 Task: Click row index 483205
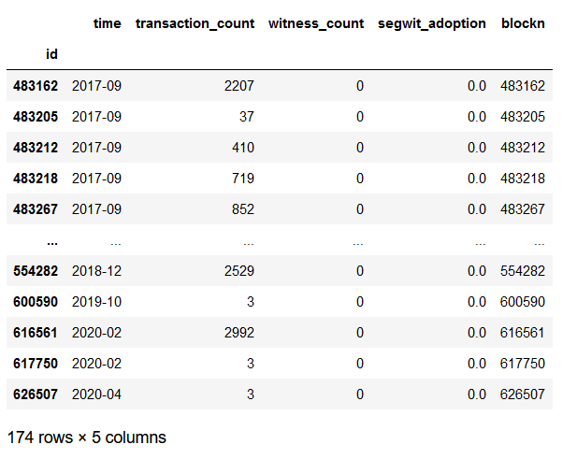(36, 117)
